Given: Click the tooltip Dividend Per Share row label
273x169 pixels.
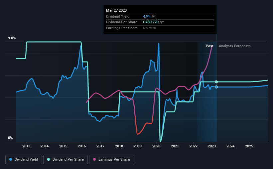Looking at the screenshot, I should (x=122, y=22).
